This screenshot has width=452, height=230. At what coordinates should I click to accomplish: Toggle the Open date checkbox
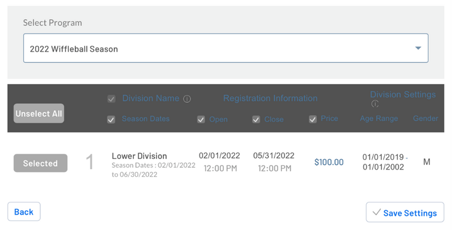pos(201,119)
